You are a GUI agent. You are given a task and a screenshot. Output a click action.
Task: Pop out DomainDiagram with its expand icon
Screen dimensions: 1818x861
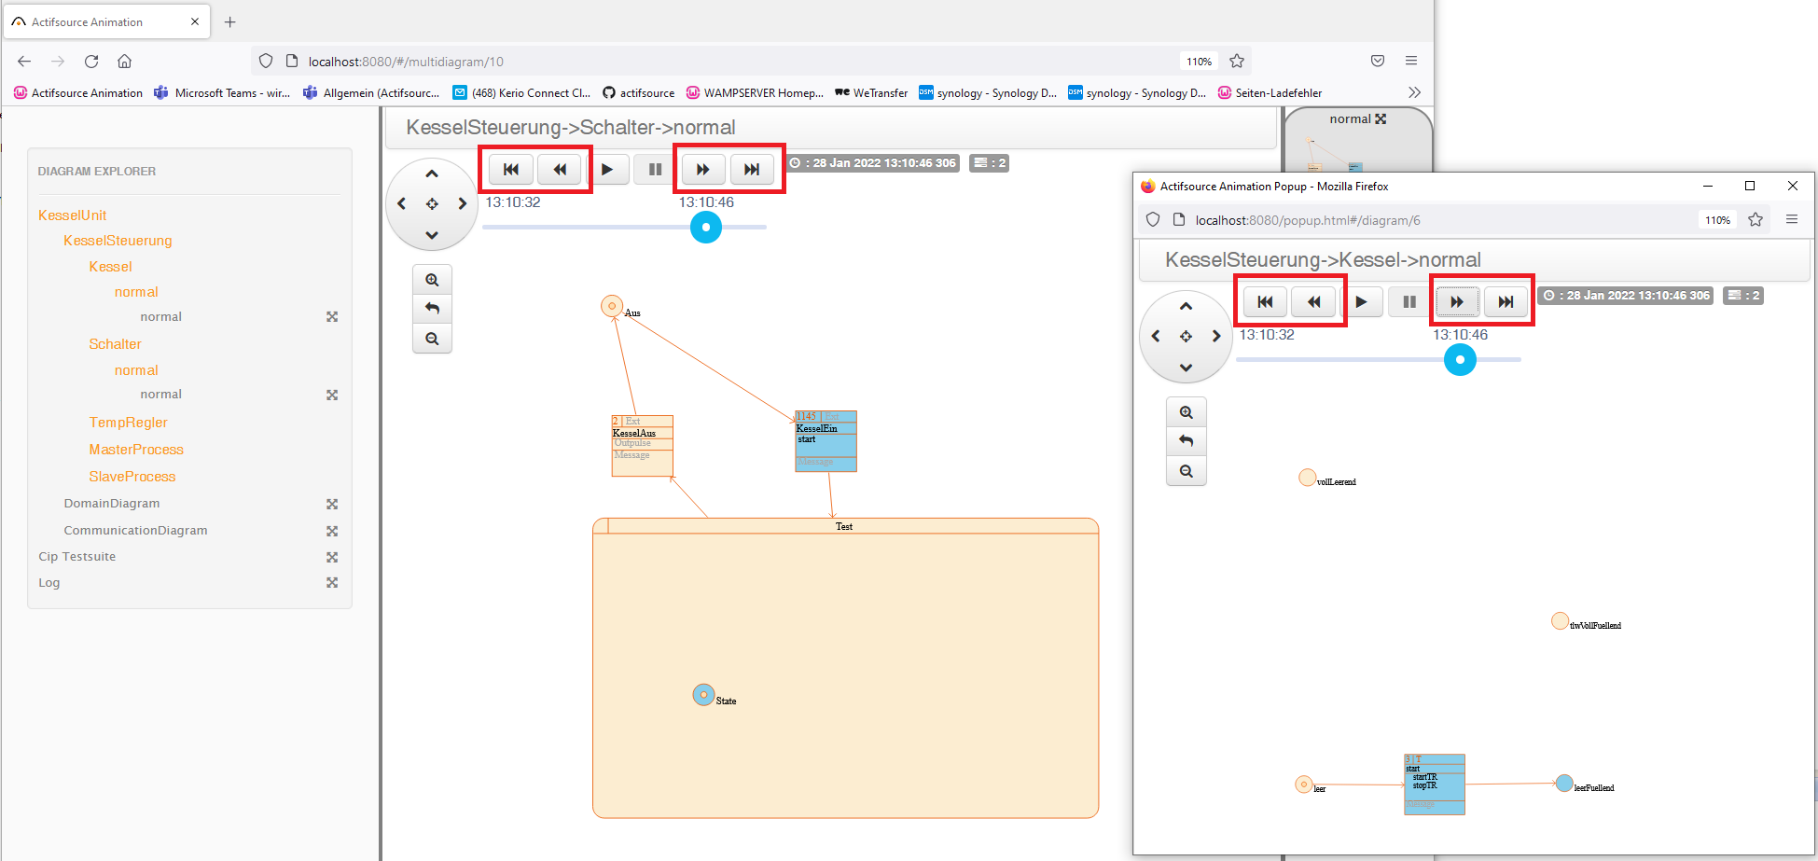click(x=331, y=504)
